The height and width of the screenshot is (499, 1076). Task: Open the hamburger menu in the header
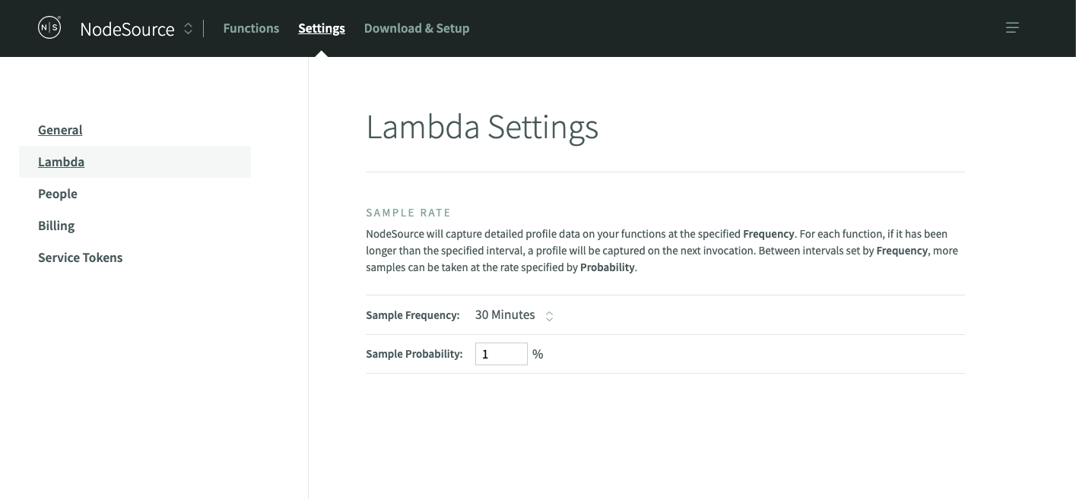[1012, 28]
